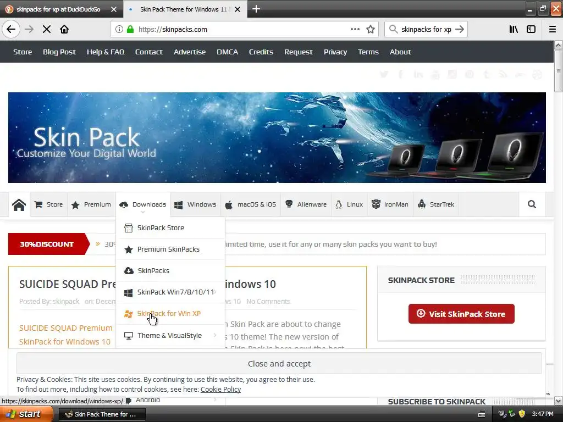Open a new tab with the plus button
563x422 pixels.
click(256, 9)
